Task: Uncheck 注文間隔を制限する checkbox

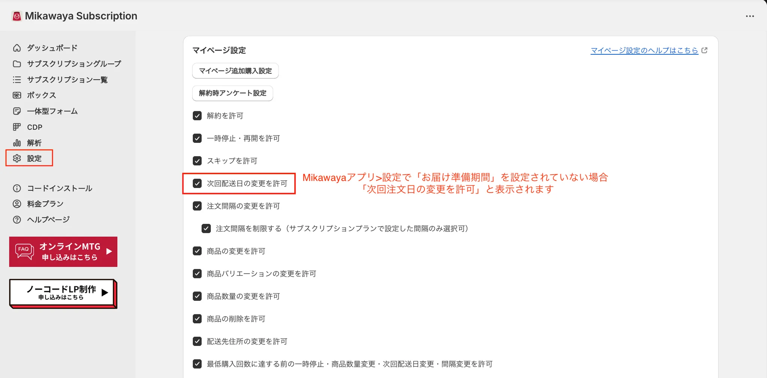Action: 206,229
